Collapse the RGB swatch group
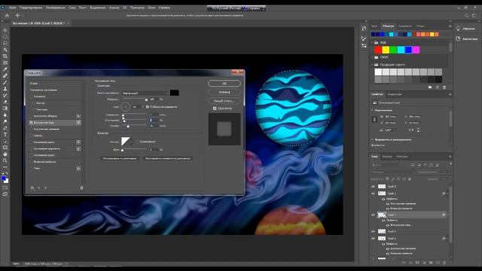The height and width of the screenshot is (271, 482). click(x=373, y=43)
